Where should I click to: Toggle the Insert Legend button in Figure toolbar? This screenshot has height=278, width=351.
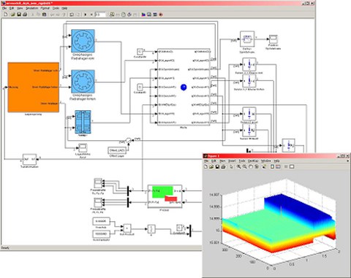[x=278, y=166]
